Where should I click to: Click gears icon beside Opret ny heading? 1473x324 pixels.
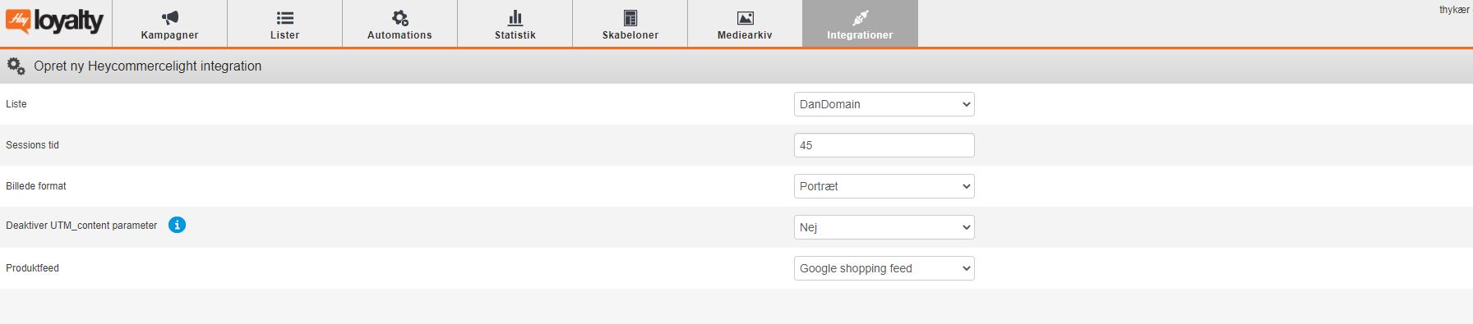click(16, 66)
